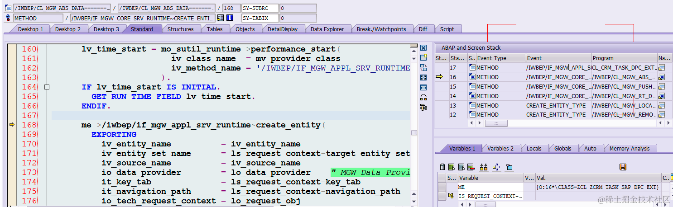The width and height of the screenshot is (673, 207).
Task: Click the blue information icon in header
Action: coord(230,18)
